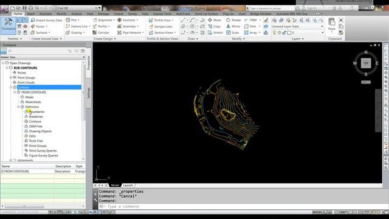Click the Corridor tool
This screenshot has height=219, width=389.
tap(101, 32)
